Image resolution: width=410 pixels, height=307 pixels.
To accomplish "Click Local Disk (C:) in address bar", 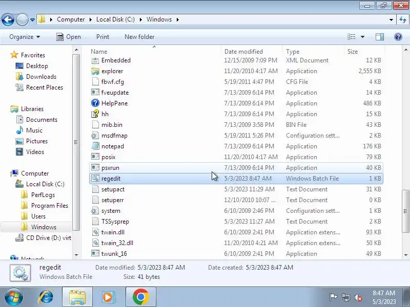I will pyautogui.click(x=115, y=19).
